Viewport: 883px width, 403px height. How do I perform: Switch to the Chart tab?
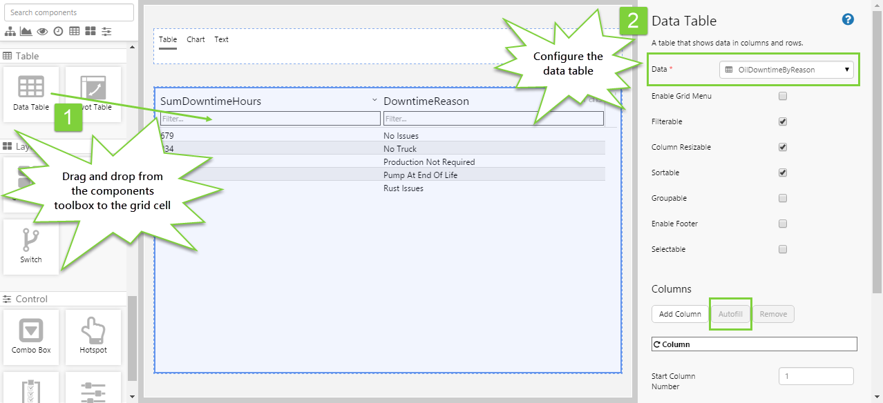click(196, 39)
